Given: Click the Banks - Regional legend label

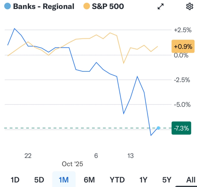Looking at the screenshot, I should pos(44,6).
